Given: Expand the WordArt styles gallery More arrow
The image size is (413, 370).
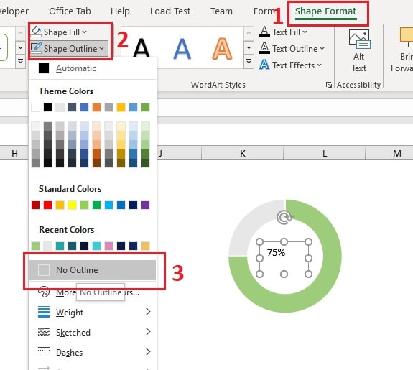Looking at the screenshot, I should 249,62.
